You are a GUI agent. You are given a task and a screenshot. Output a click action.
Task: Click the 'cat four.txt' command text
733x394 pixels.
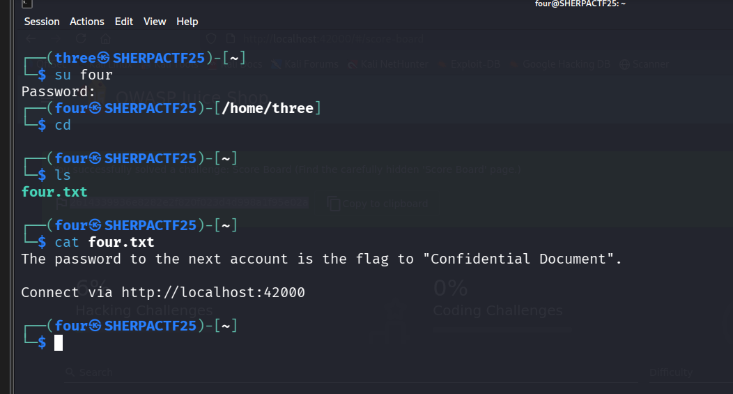105,242
